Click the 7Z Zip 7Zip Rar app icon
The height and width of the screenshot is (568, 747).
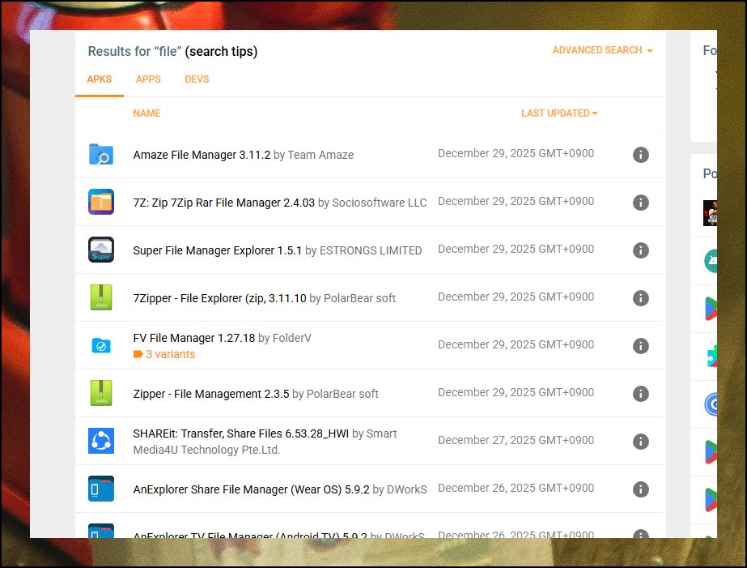point(101,203)
